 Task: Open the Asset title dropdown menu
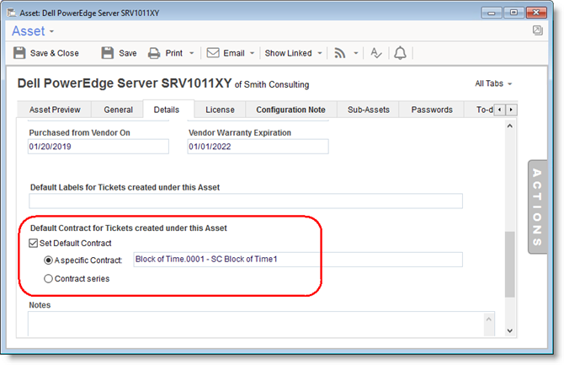[34, 31]
